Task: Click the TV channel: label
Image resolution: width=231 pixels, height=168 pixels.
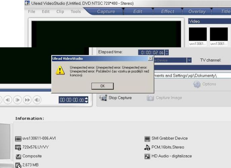Action: [x=210, y=60]
